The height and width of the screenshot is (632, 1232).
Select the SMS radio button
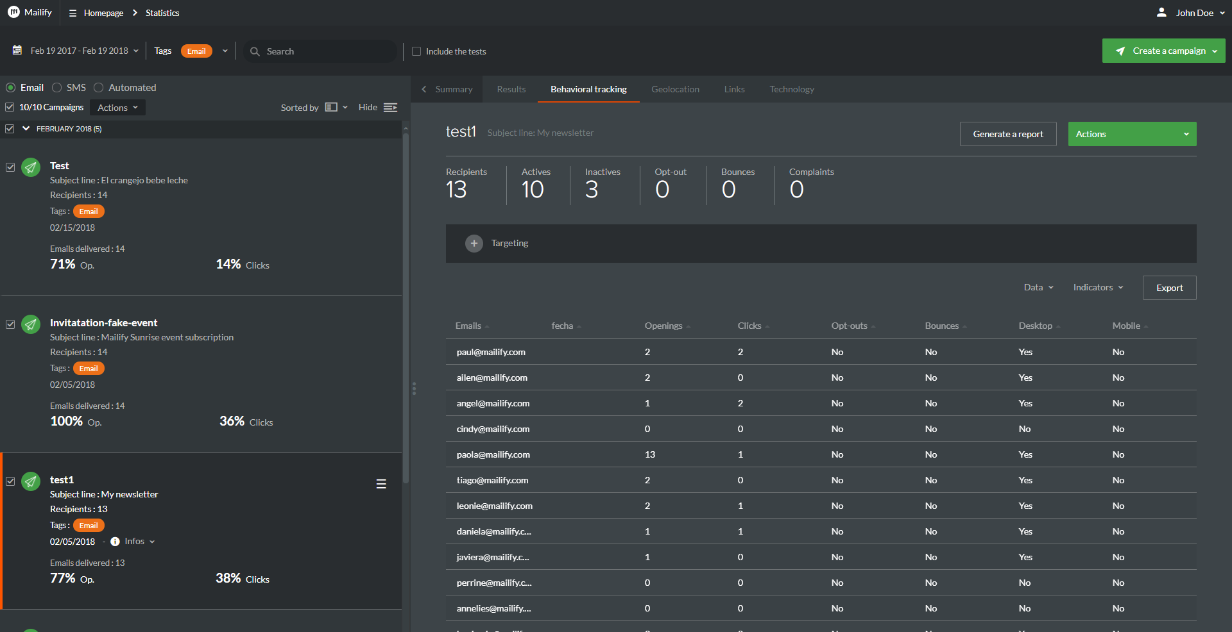pyautogui.click(x=57, y=87)
